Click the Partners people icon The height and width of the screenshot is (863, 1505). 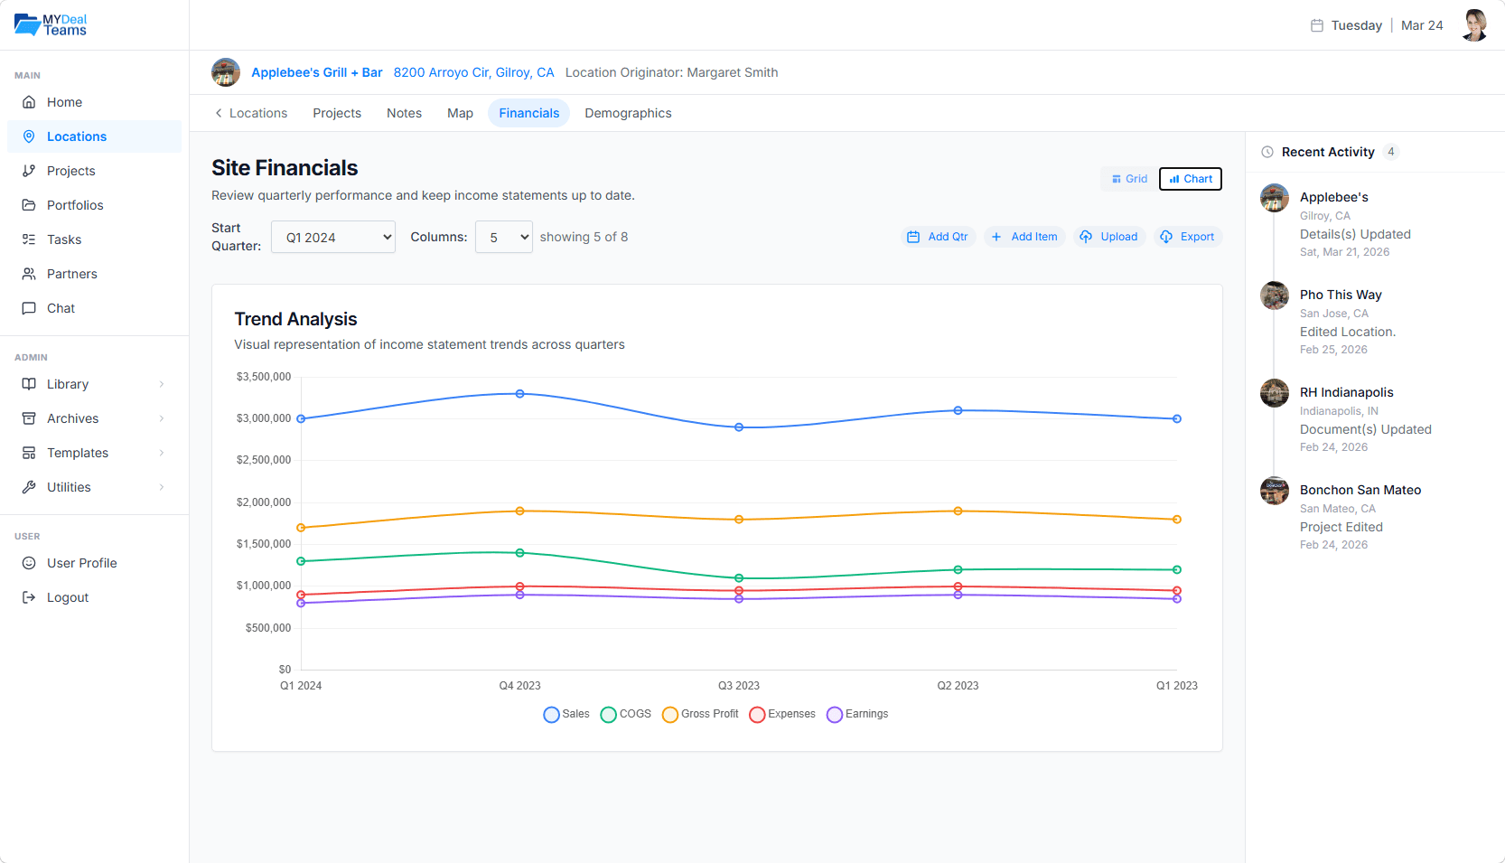click(29, 274)
